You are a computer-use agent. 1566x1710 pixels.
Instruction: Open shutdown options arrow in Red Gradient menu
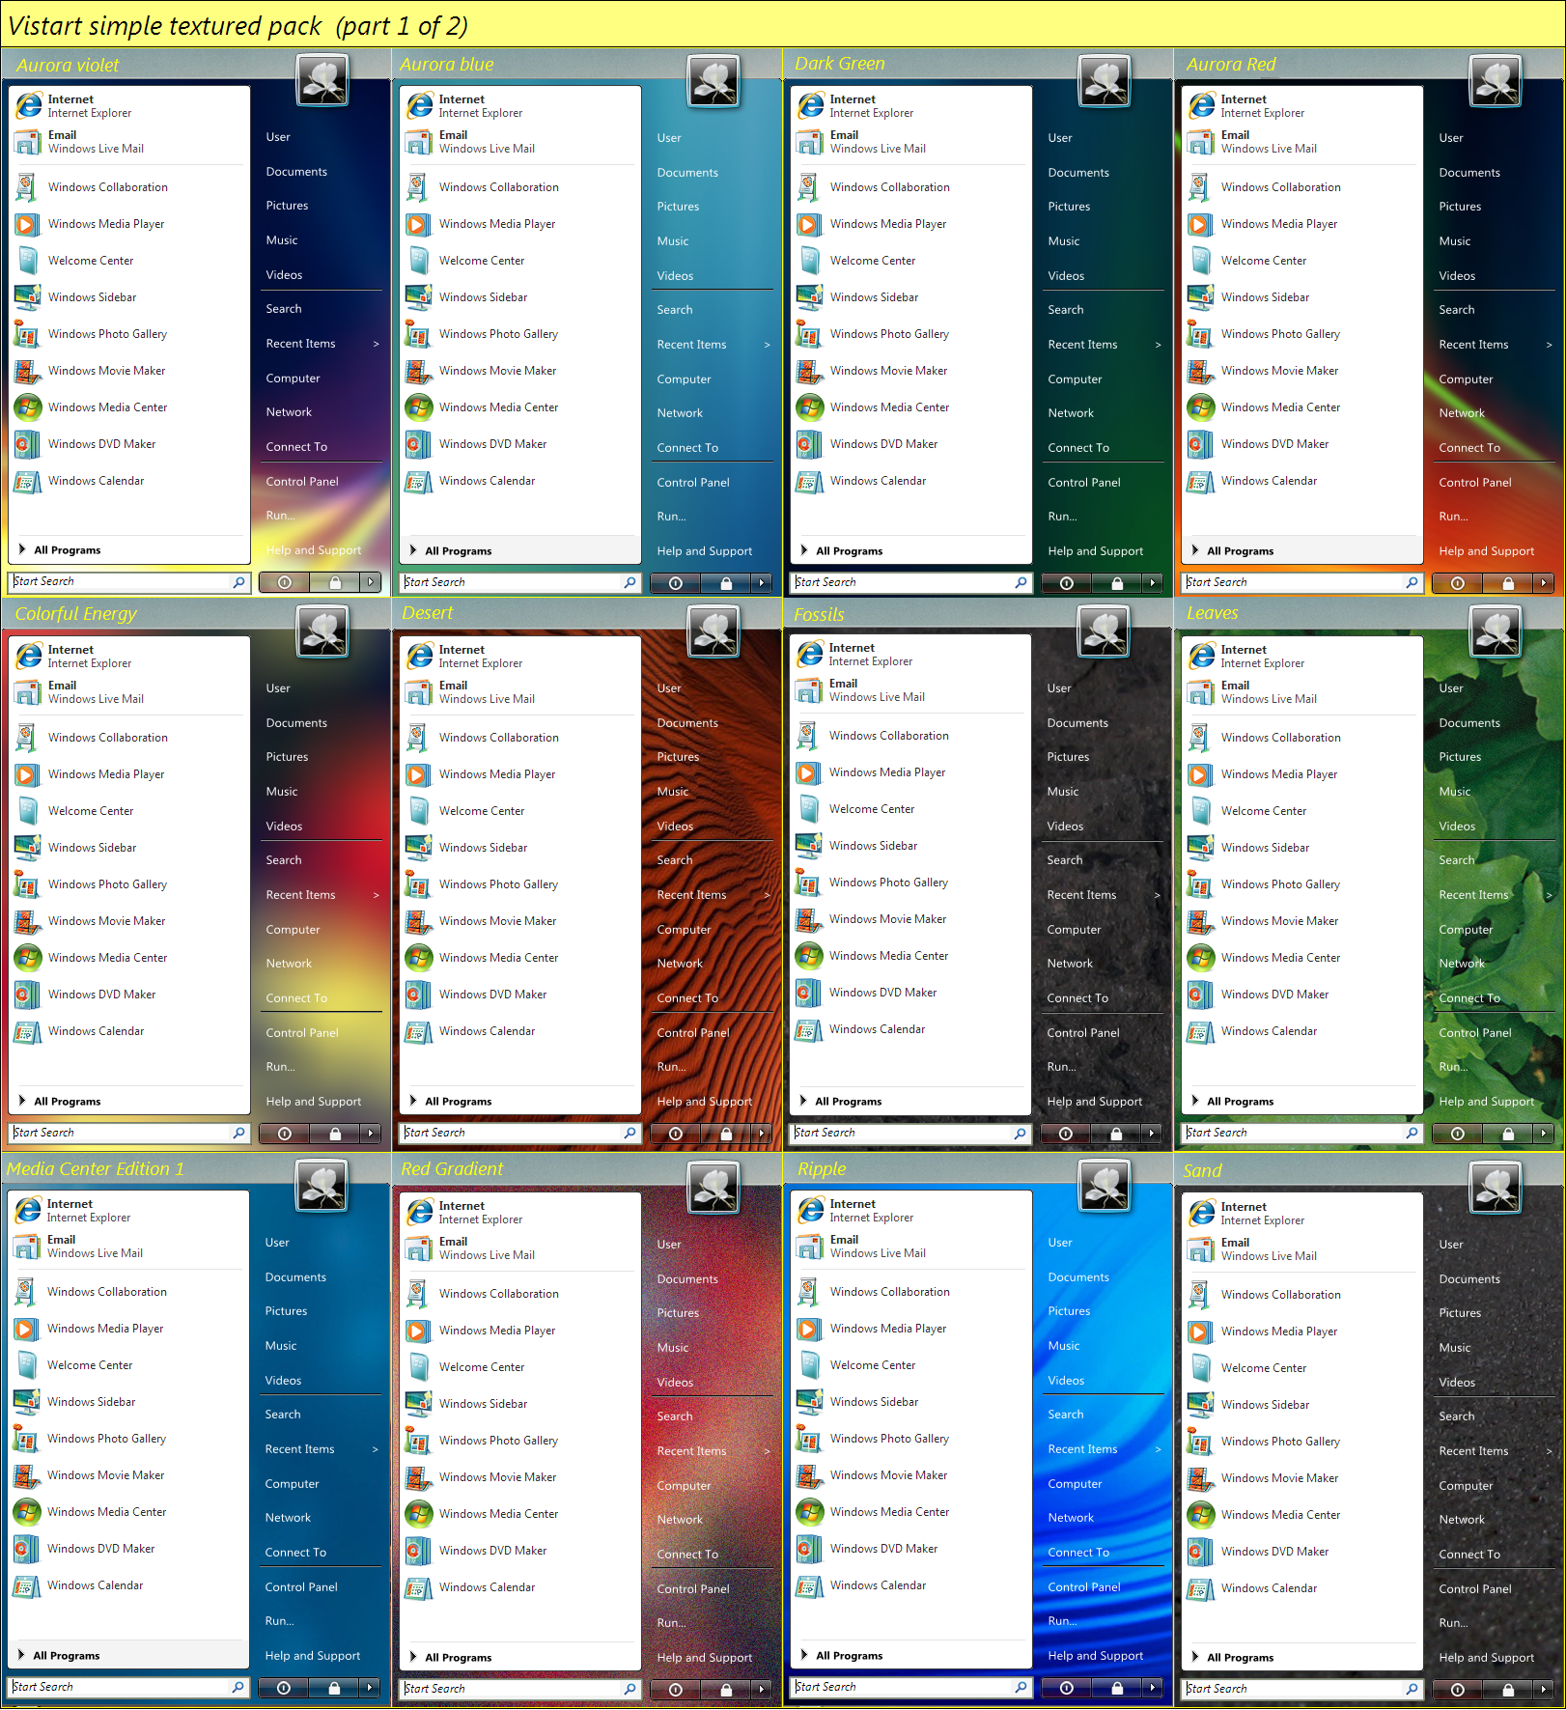(x=762, y=1690)
